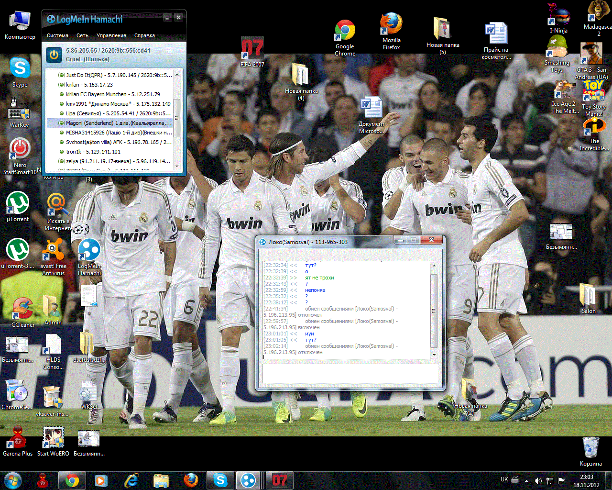Select peer kirilan - 5.163.17.23
Image resolution: width=612 pixels, height=490 pixels.
110,85
